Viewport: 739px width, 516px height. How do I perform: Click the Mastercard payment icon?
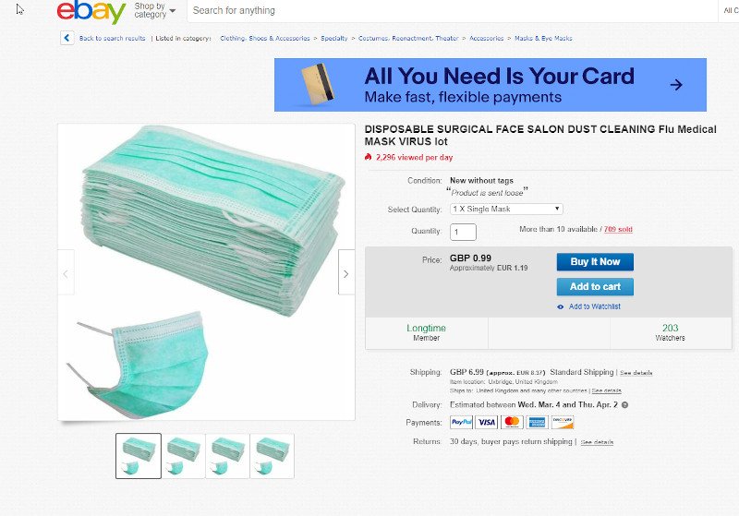(513, 423)
